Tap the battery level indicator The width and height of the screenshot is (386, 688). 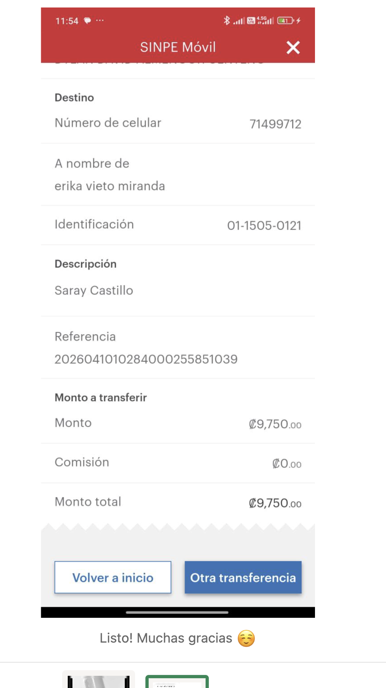pos(285,21)
